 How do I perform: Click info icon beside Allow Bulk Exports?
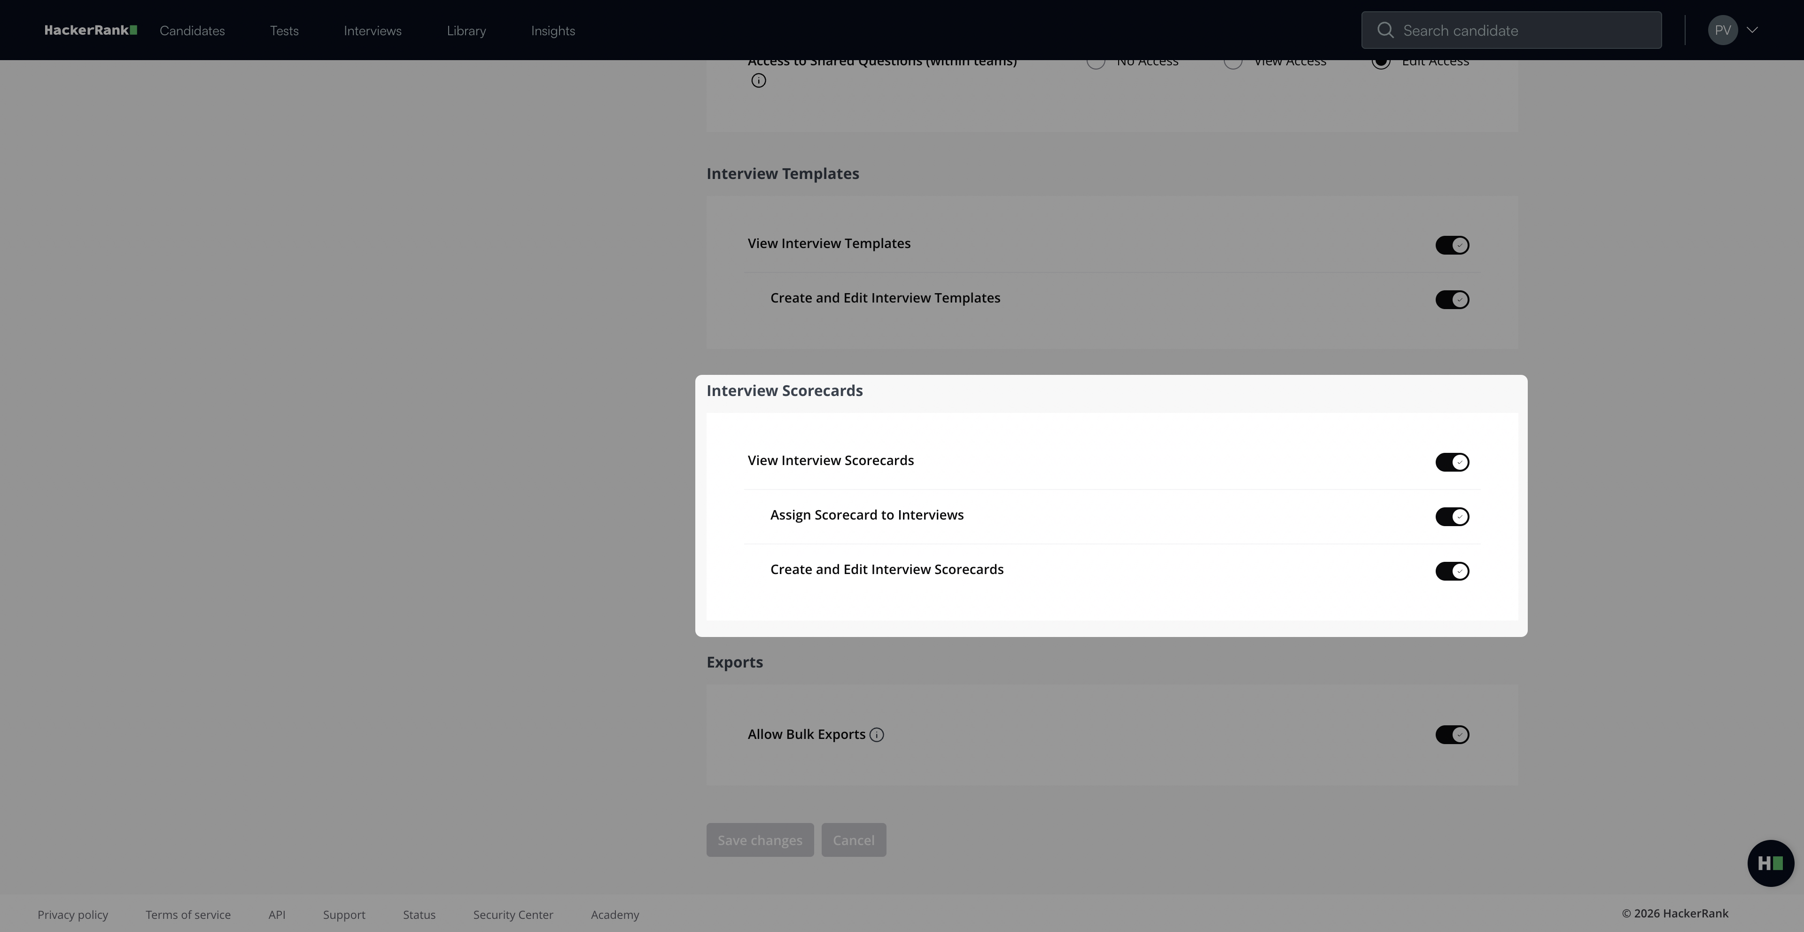pos(877,735)
